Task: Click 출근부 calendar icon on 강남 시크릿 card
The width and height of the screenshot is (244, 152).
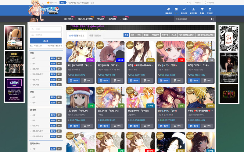Action: coord(161,81)
